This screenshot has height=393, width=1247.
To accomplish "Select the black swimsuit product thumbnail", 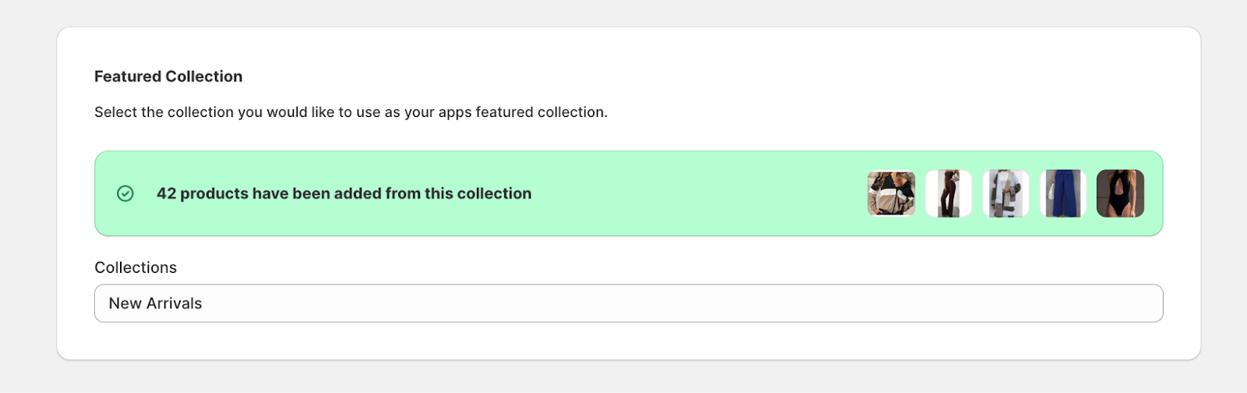I will coord(1120,193).
